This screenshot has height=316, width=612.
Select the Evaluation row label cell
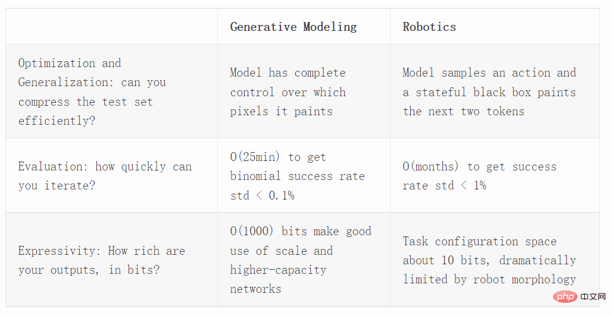point(112,176)
